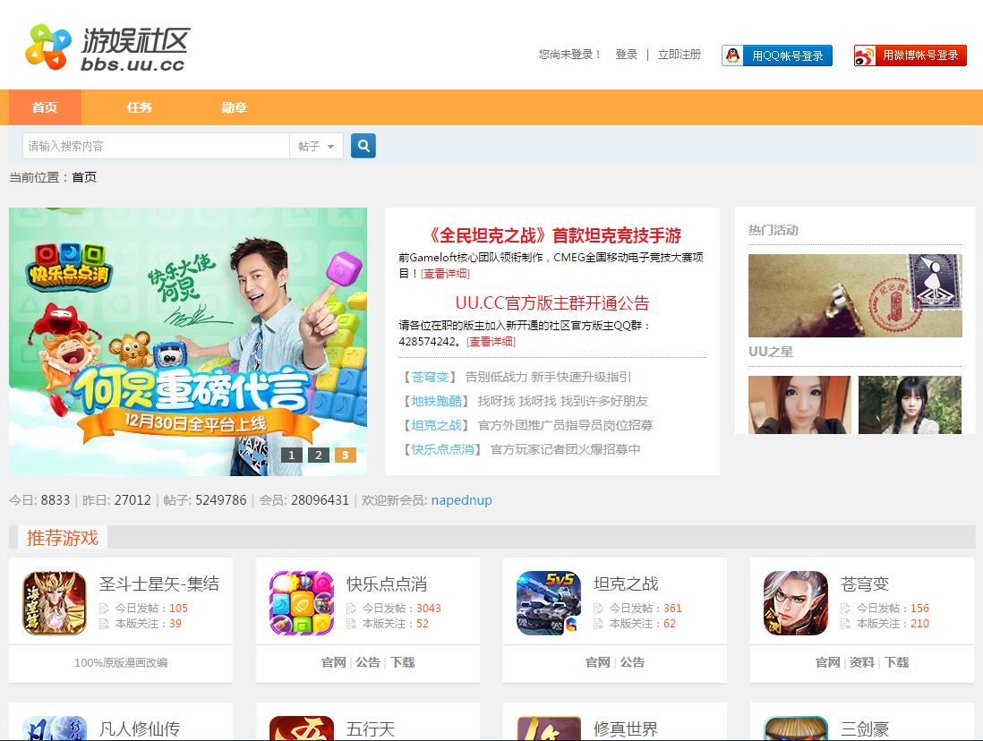This screenshot has width=983, height=741.
Task: Open the 【苍穹变】 category tag
Action: coord(430,377)
